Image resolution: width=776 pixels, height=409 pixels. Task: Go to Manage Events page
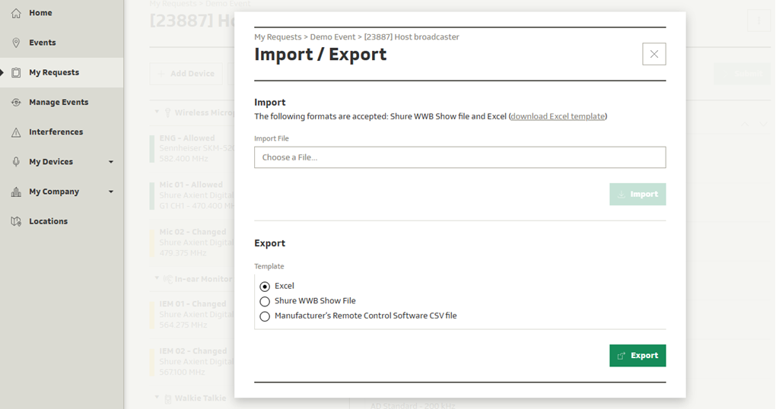point(59,103)
